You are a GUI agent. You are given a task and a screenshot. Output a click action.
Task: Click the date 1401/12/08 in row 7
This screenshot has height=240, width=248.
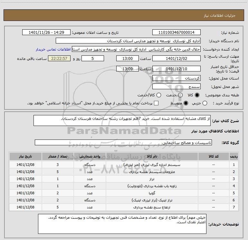[25, 207]
